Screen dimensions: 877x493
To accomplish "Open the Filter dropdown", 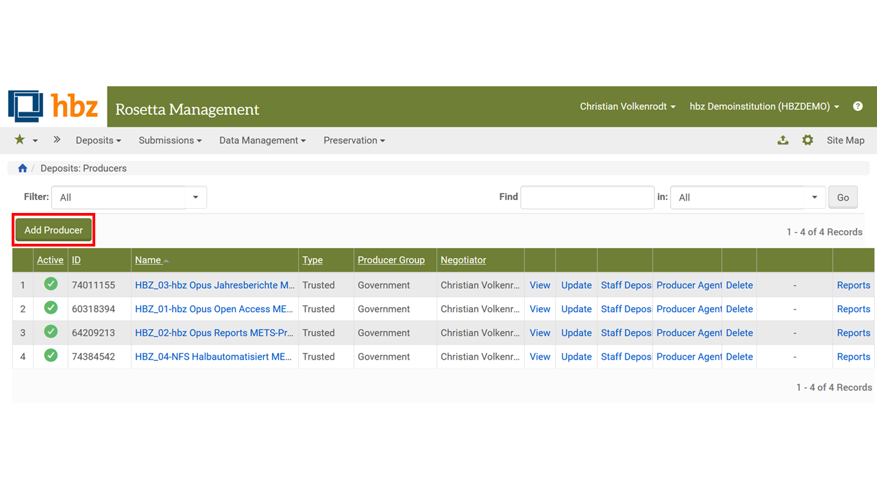I will click(129, 197).
